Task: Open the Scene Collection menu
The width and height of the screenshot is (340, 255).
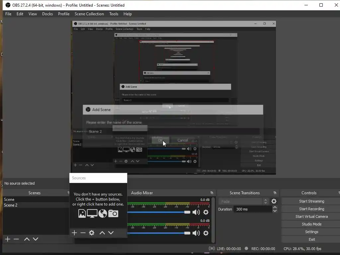Action: point(89,14)
